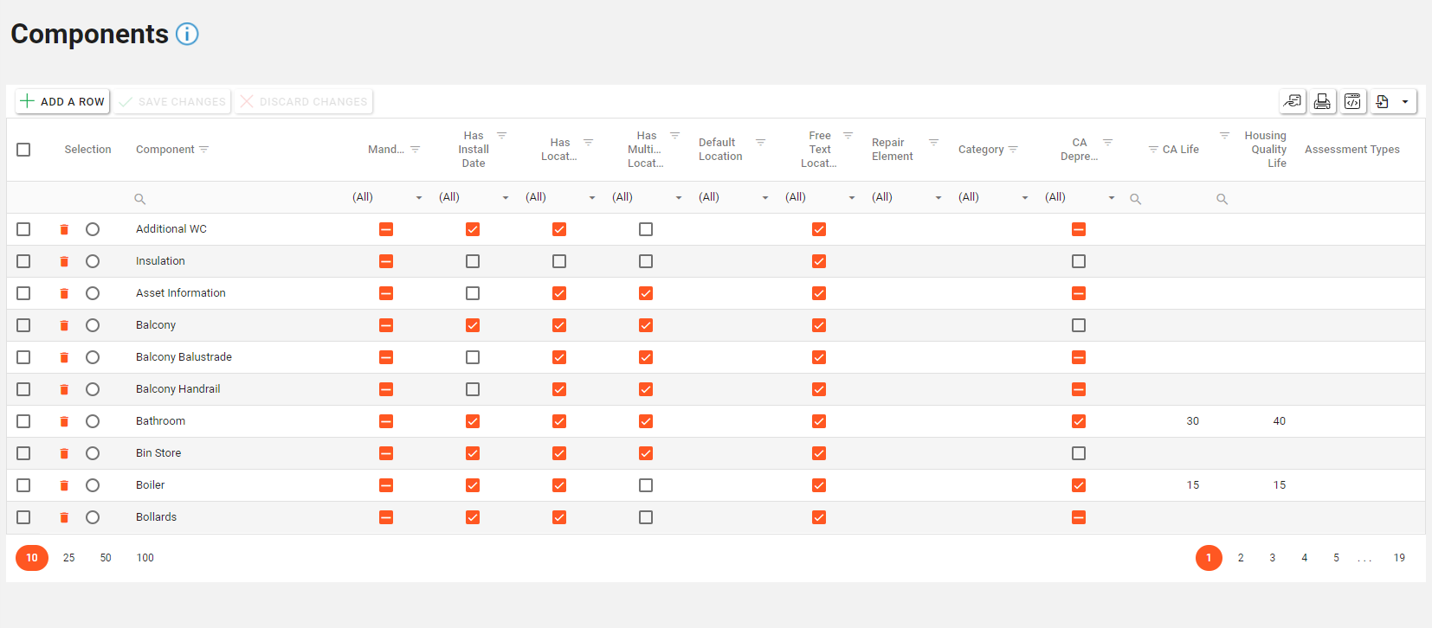The image size is (1432, 628).
Task: Delete the Bathroom row via trash icon
Action: [64, 421]
